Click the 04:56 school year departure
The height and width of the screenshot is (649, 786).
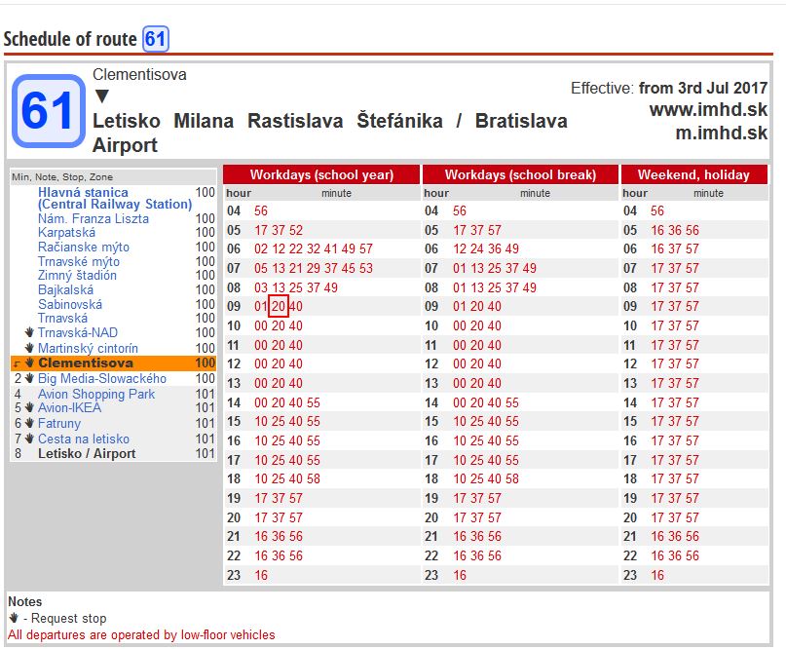[x=261, y=210]
